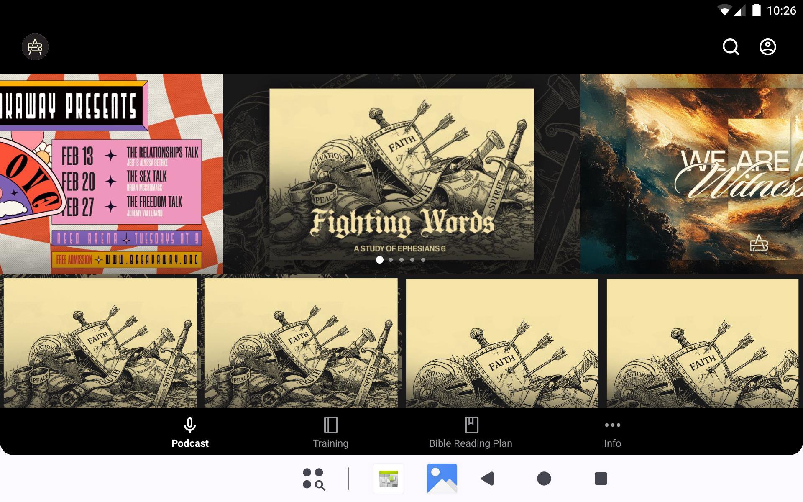This screenshot has height=502, width=803.
Task: Open the Fighting Words featured banner
Action: 401,167
